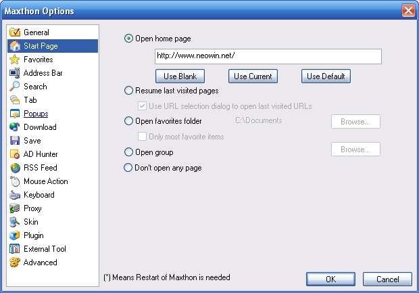Image resolution: width=419 pixels, height=293 pixels.
Task: Click the Popups window icon
Action: pos(15,114)
